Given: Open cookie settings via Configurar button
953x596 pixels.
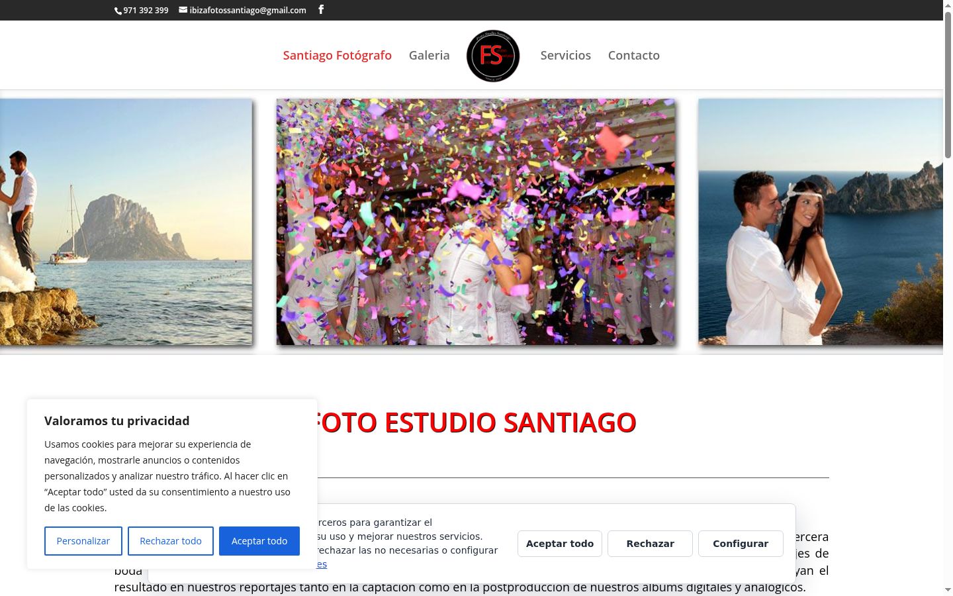Looking at the screenshot, I should pyautogui.click(x=741, y=544).
